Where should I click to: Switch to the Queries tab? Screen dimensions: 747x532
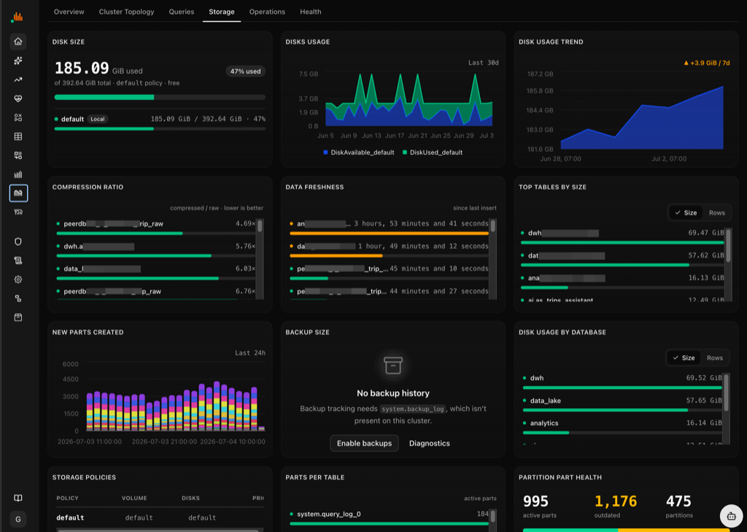182,12
